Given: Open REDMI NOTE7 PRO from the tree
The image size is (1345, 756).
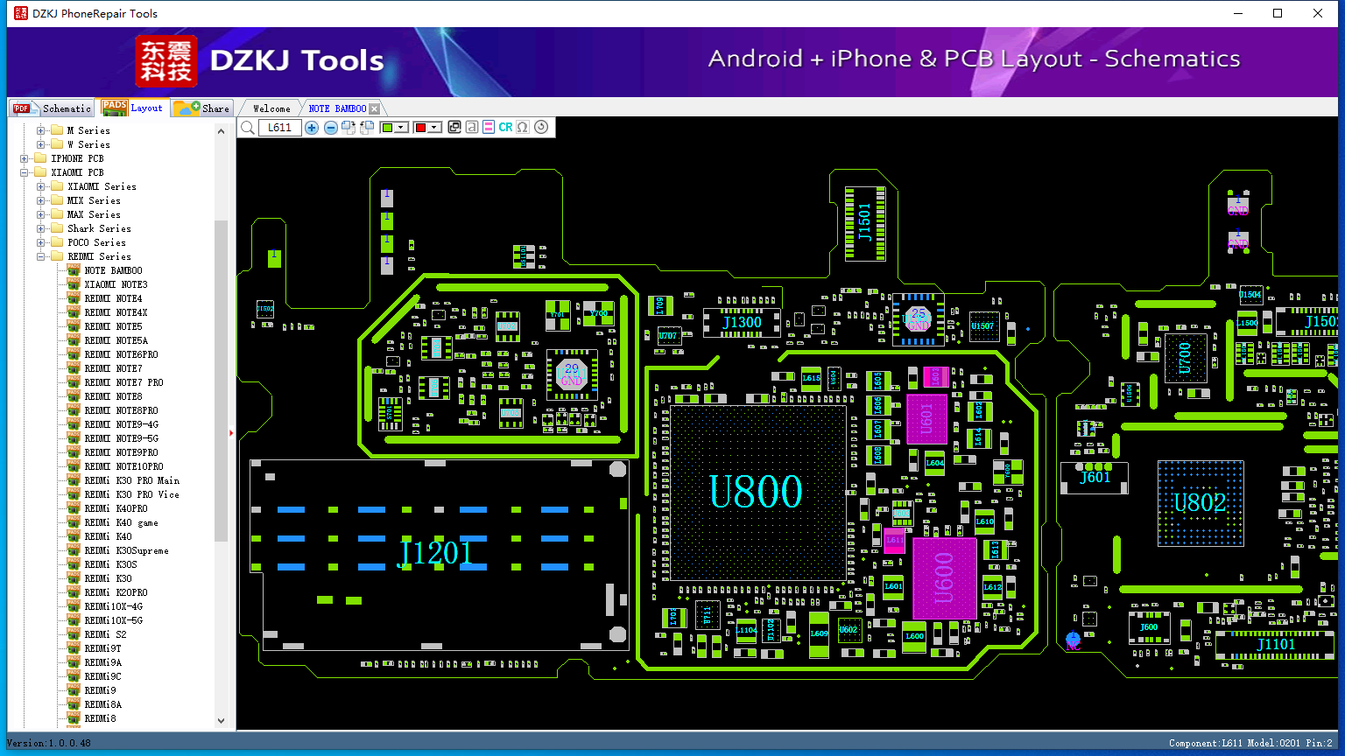Looking at the screenshot, I should (x=123, y=382).
